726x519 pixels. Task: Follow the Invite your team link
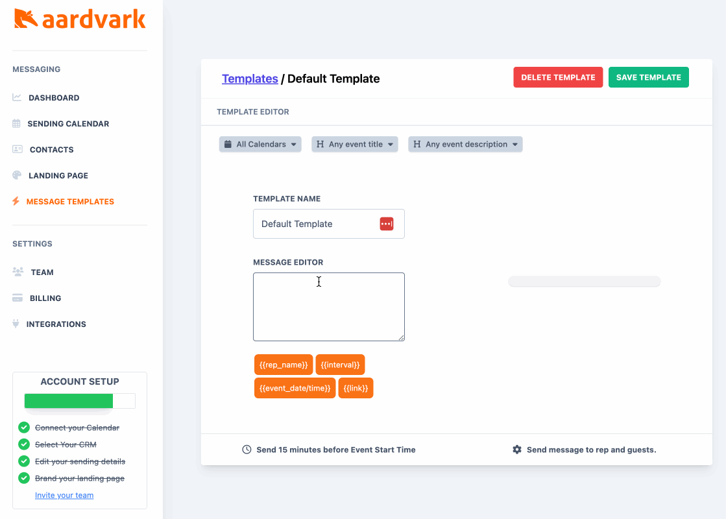[64, 495]
